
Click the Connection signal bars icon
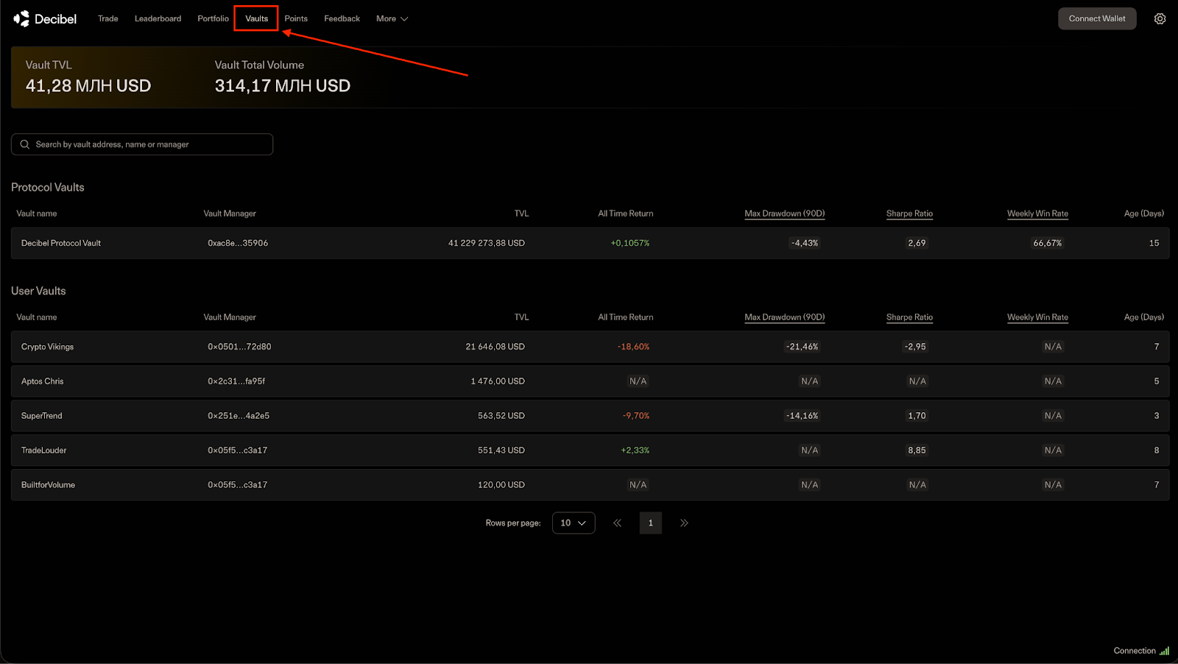tap(1164, 651)
